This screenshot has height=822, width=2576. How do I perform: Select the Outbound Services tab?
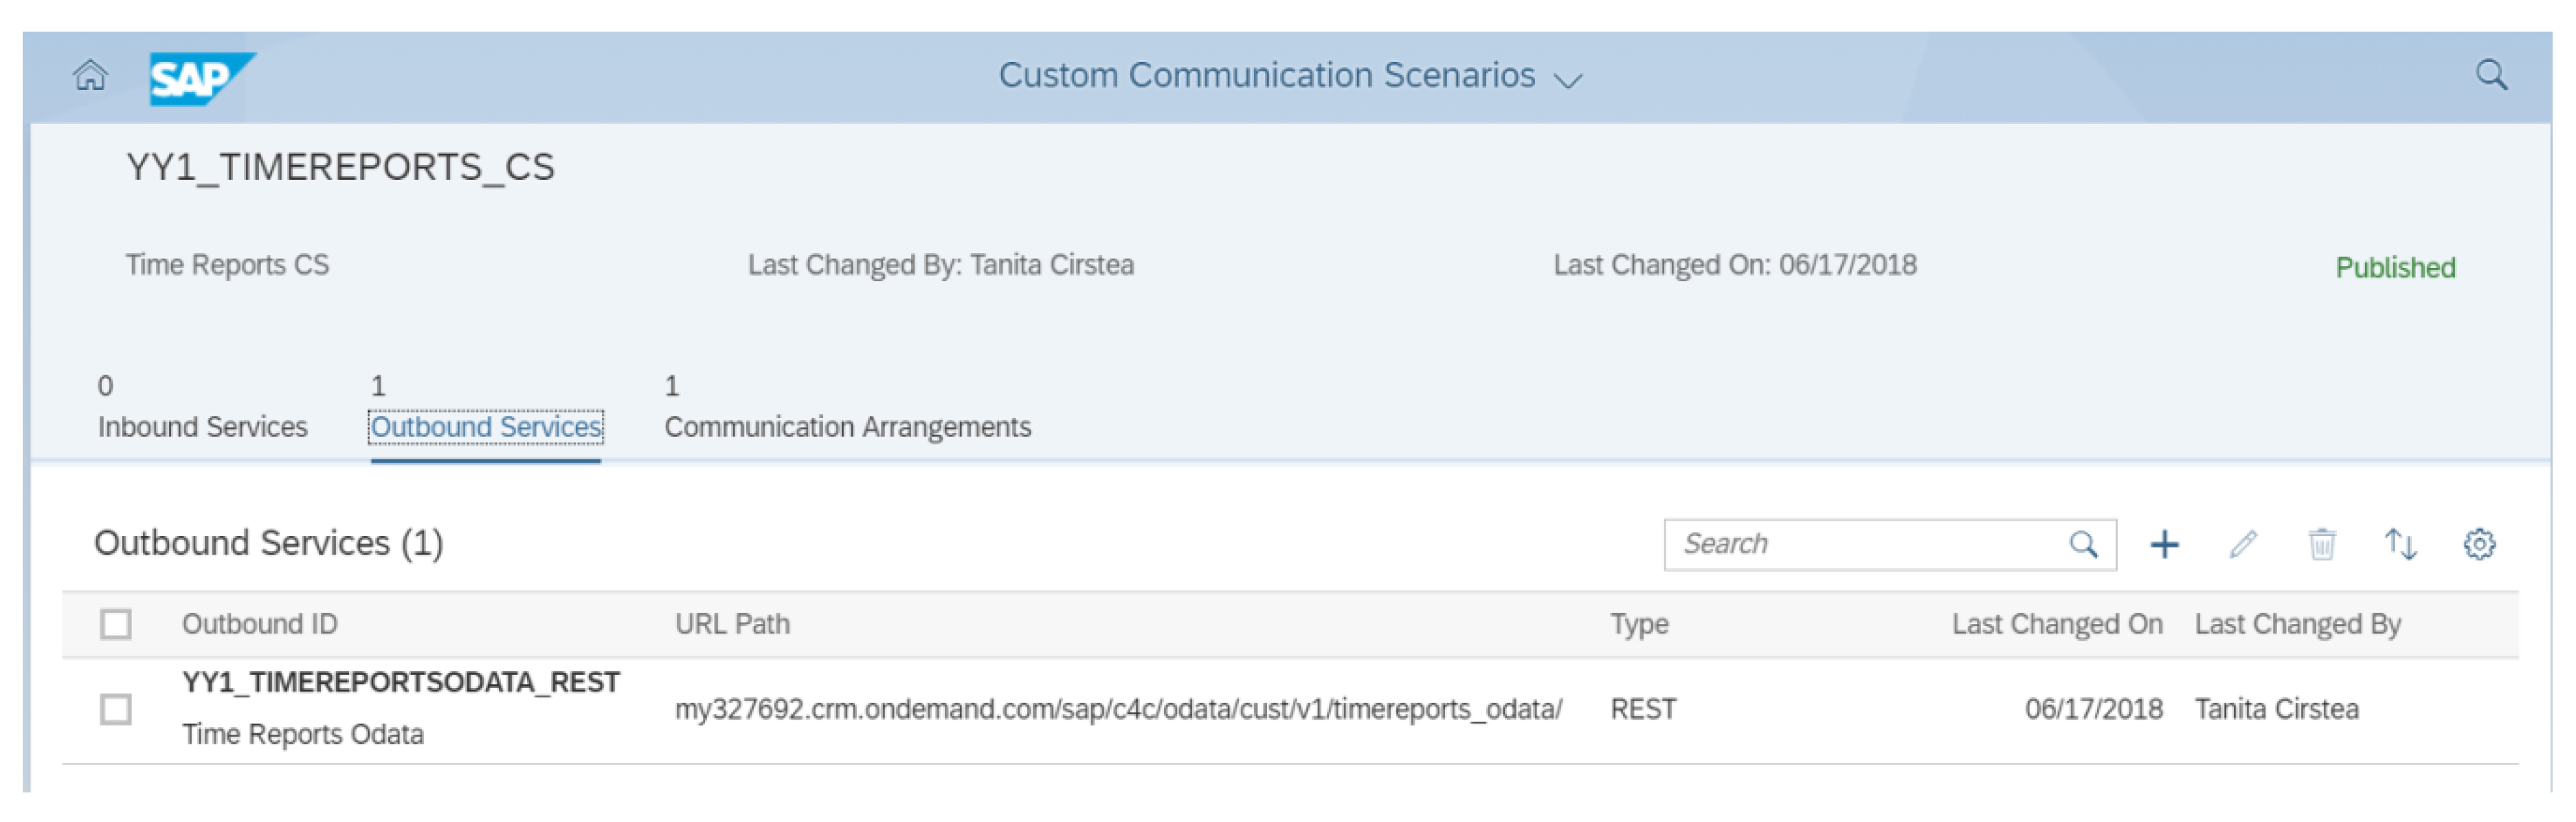486,427
